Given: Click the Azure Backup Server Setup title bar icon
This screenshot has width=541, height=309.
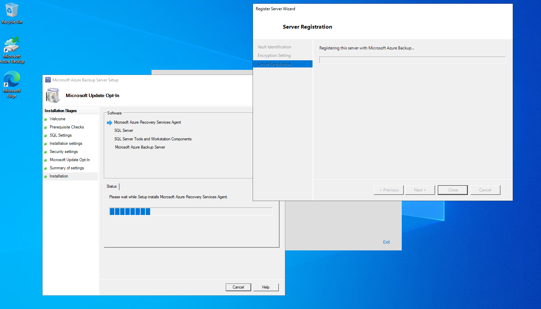Looking at the screenshot, I should [48, 80].
